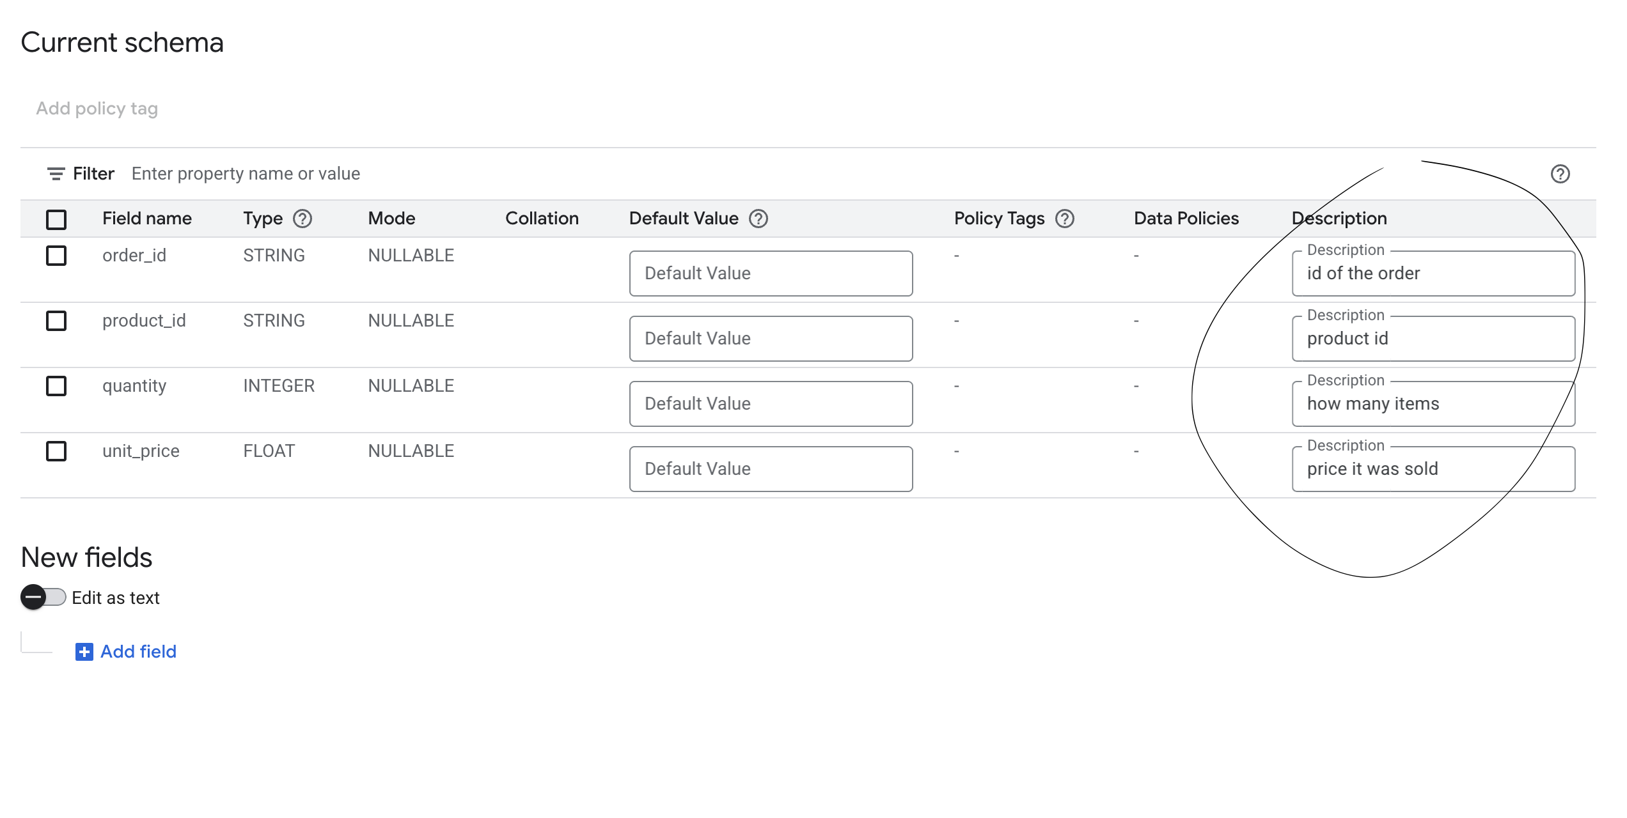Click the STRING type of order_id
1627x818 pixels.
tap(274, 256)
